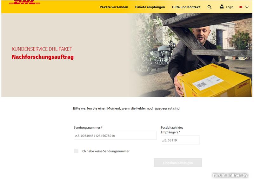Go to Hilfe und Kontakt
The height and width of the screenshot is (182, 254).
186,7
